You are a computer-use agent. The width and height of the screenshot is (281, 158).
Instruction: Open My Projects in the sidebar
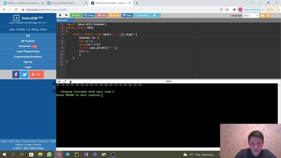tap(28, 41)
